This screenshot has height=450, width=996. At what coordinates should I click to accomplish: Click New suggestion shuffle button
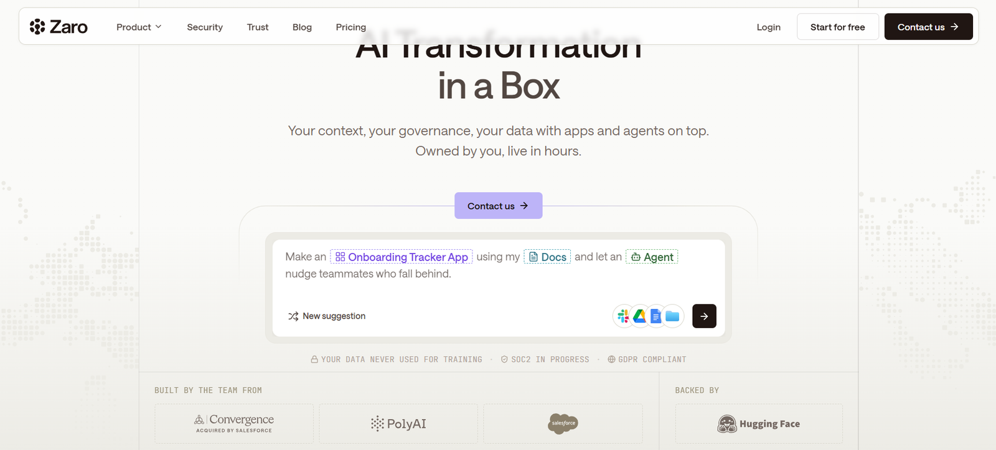point(327,316)
